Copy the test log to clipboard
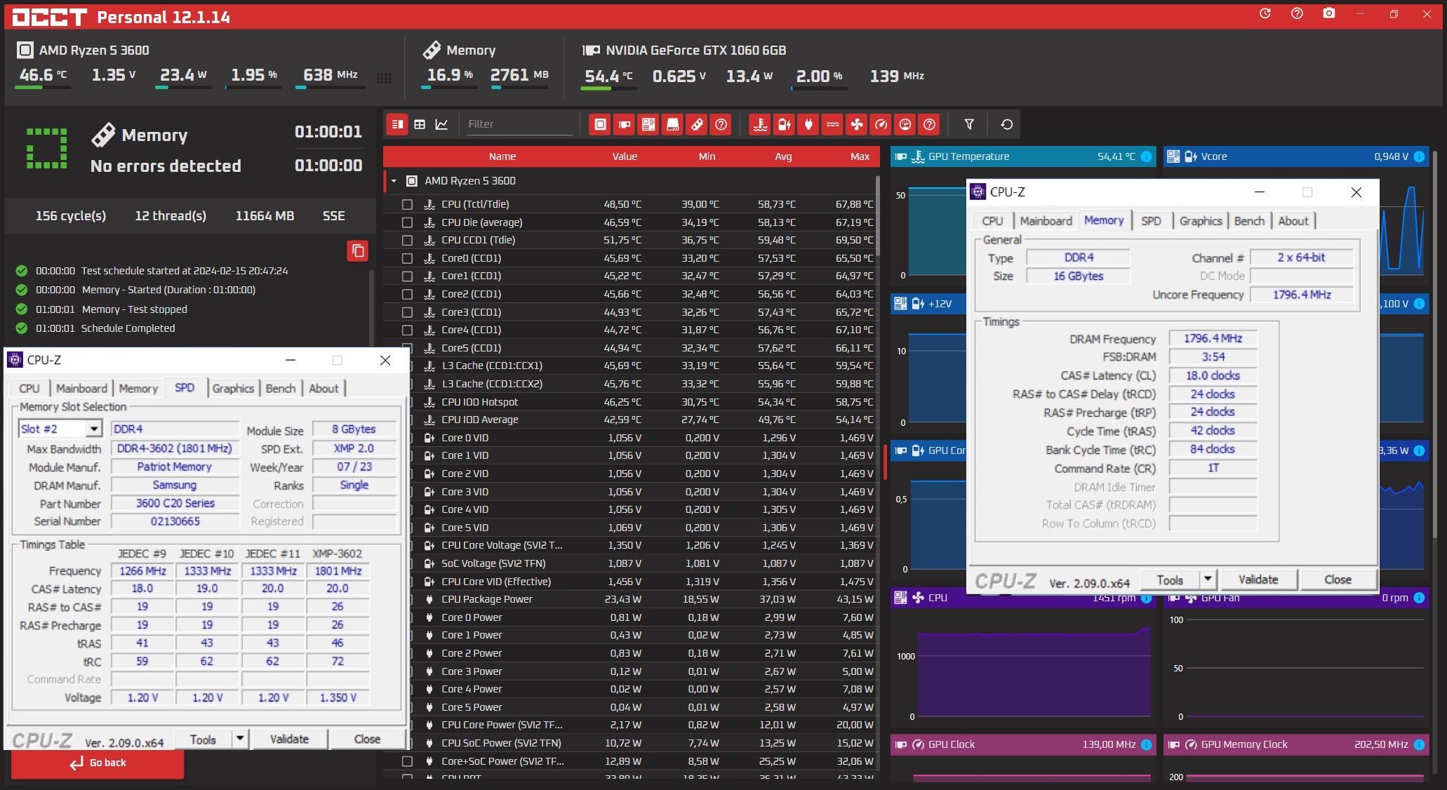 click(358, 250)
